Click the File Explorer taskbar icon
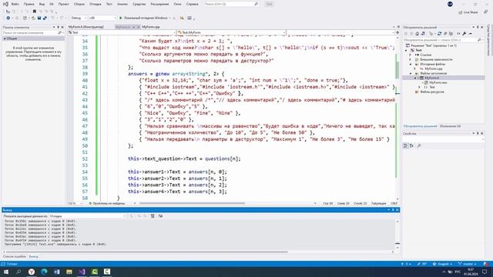Viewport: 493px width, 277px height. (x=69, y=272)
